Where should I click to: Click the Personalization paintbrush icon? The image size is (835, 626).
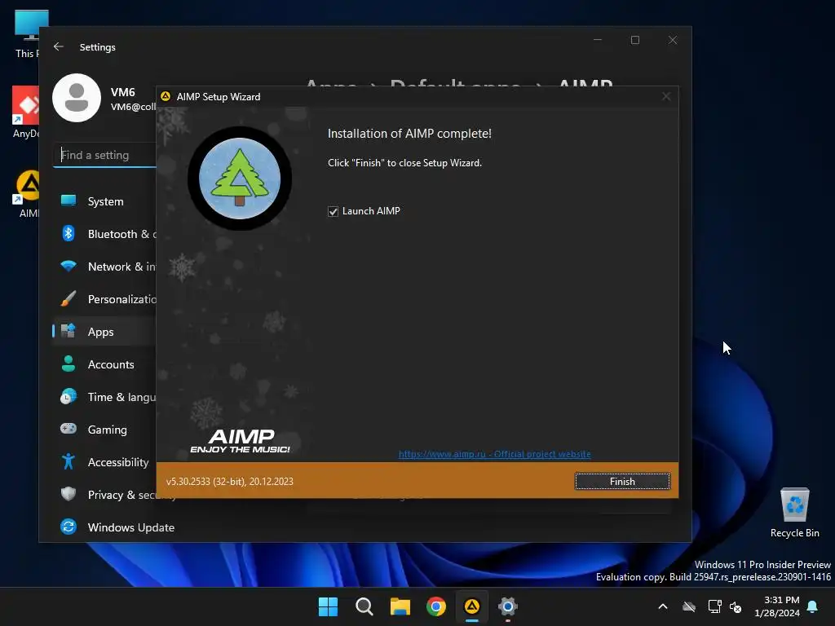68,298
